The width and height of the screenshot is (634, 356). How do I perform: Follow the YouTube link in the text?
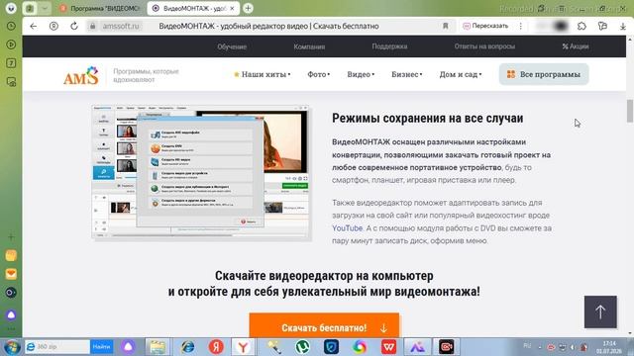(x=348, y=228)
